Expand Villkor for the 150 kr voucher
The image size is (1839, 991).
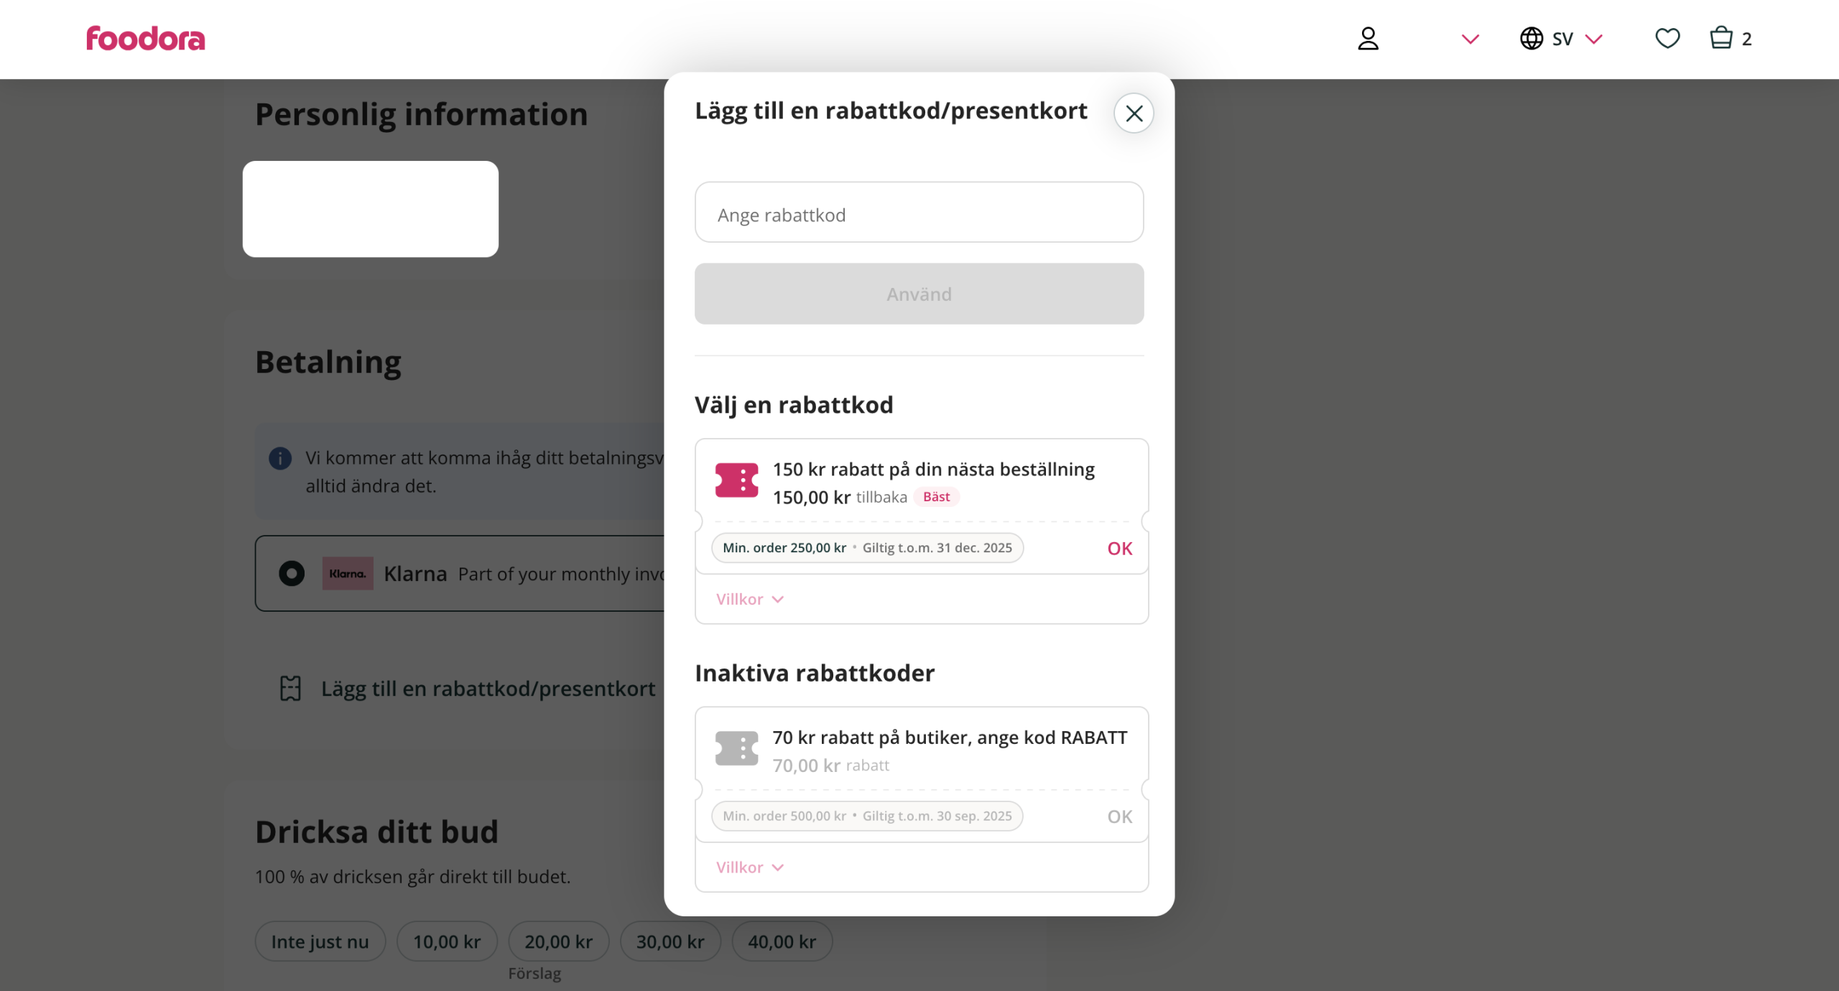(749, 600)
